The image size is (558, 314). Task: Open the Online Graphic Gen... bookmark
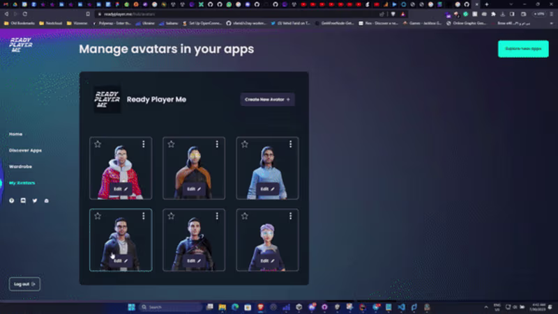[x=467, y=23]
